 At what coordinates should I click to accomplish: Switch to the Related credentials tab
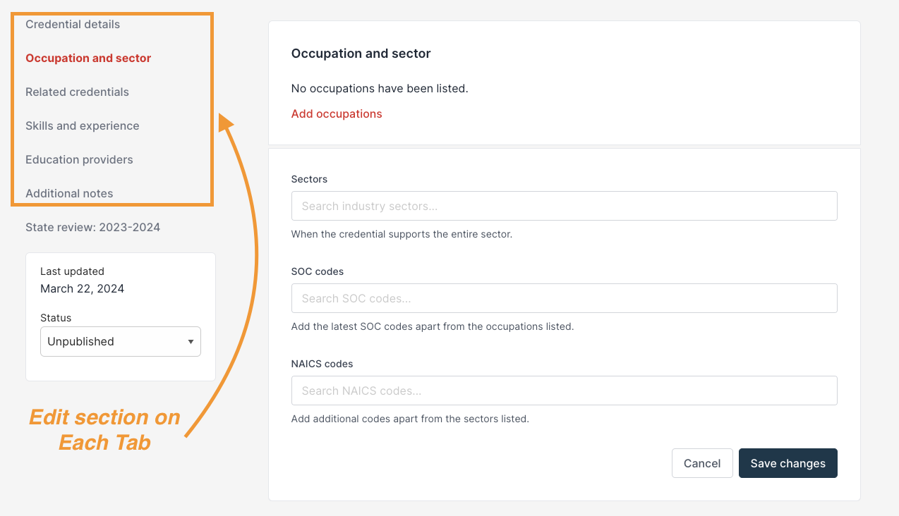[77, 92]
